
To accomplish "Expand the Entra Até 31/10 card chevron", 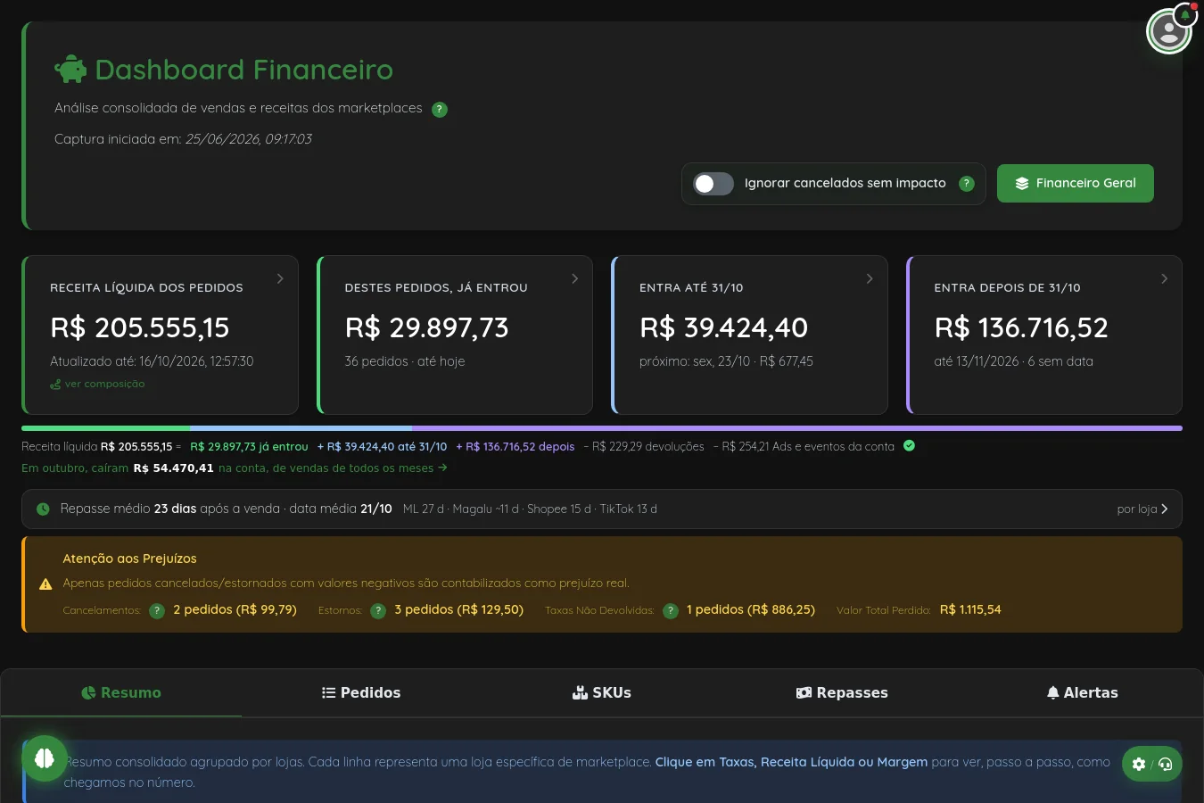I will (x=870, y=278).
